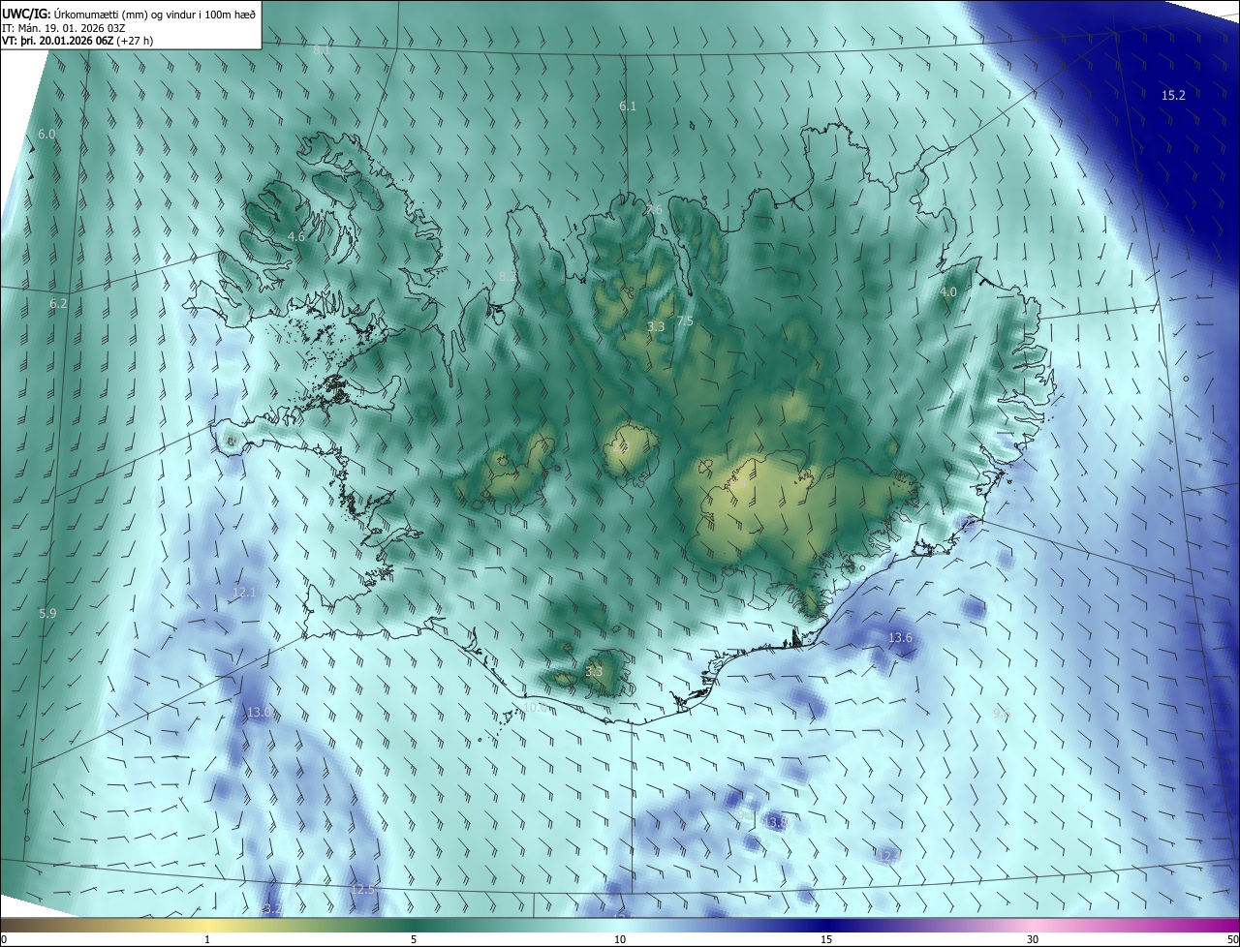Image resolution: width=1240 pixels, height=947 pixels.
Task: Click the 3.3 value on the southern glacier
Action: 594,671
